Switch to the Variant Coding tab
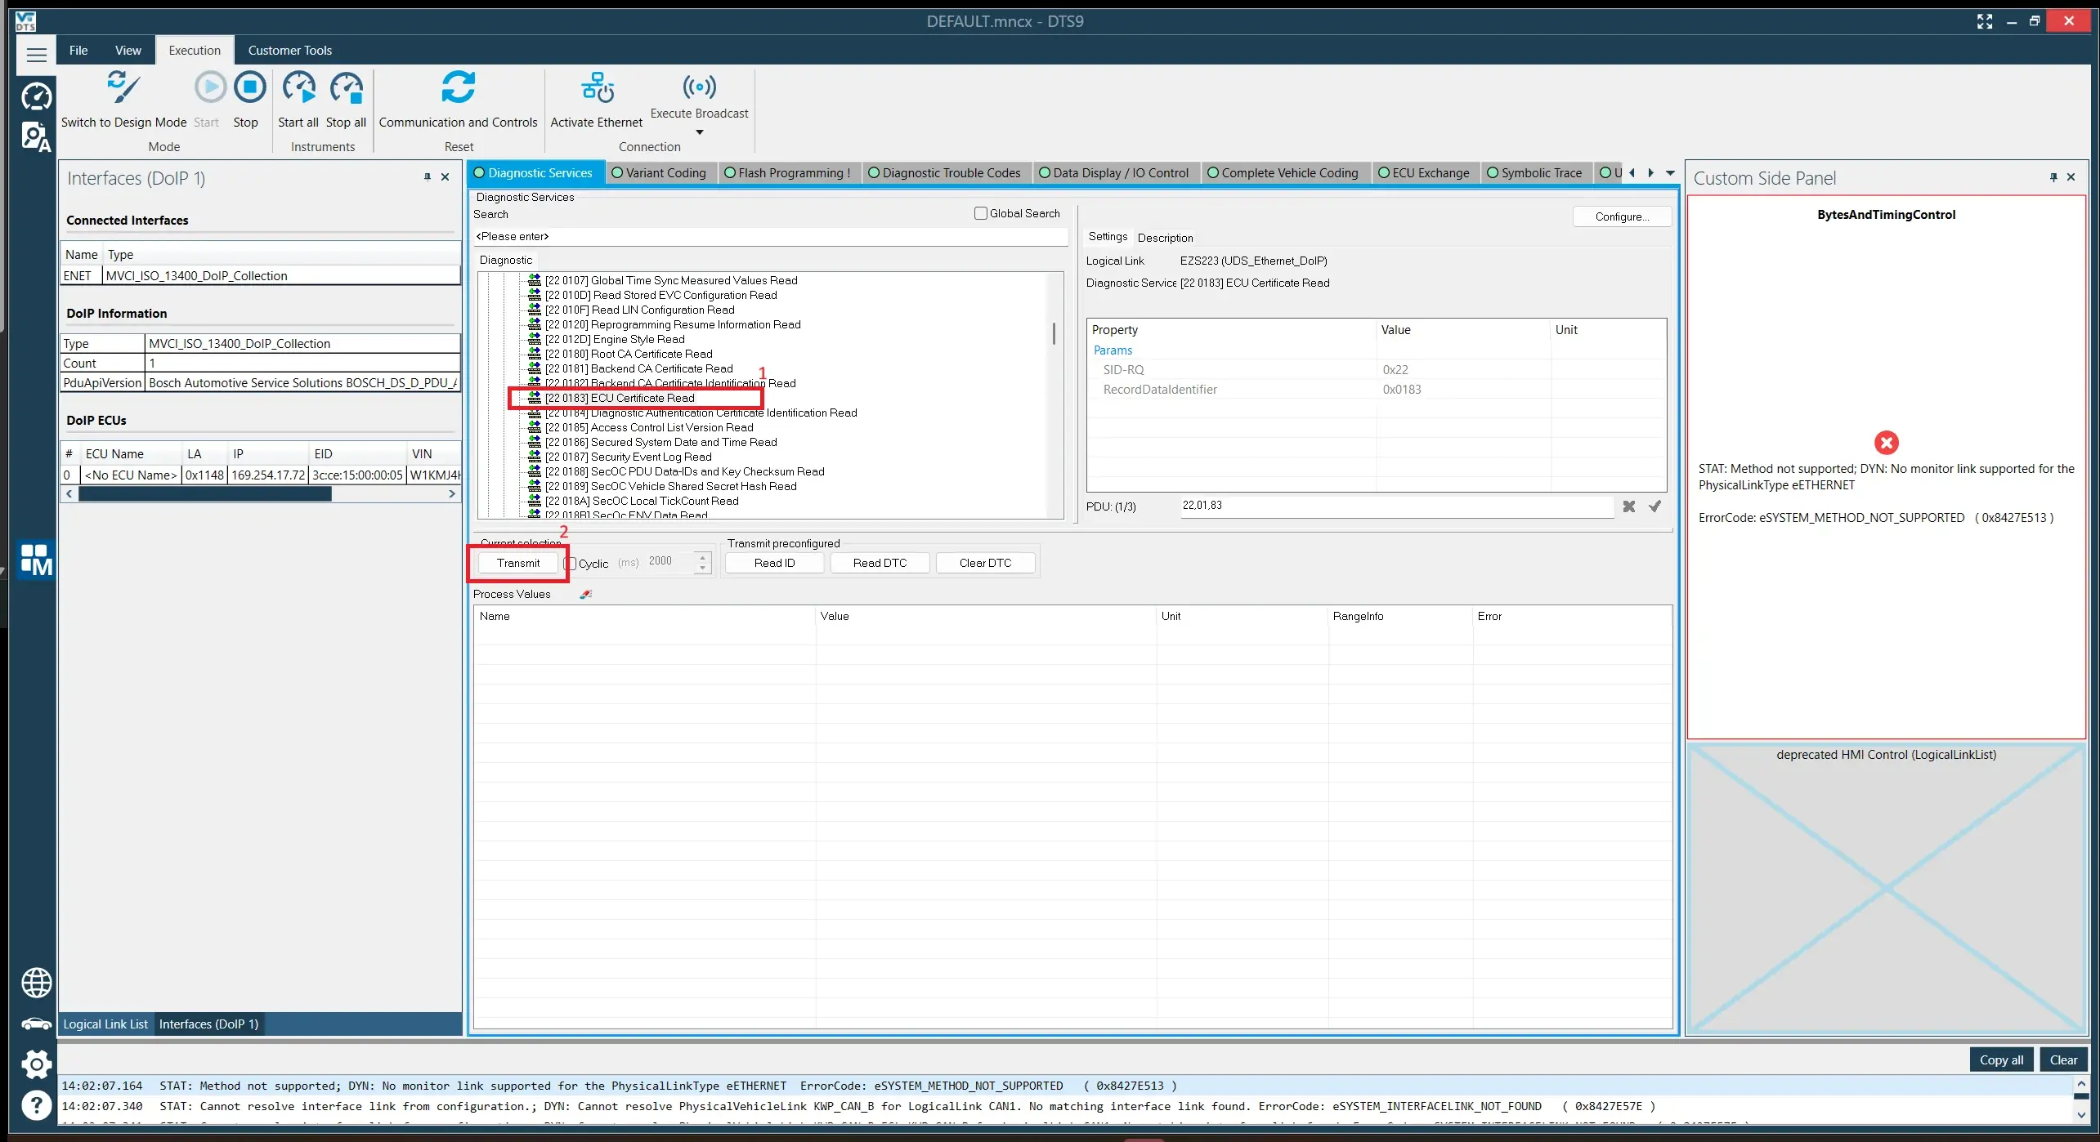2100x1142 pixels. tap(659, 173)
